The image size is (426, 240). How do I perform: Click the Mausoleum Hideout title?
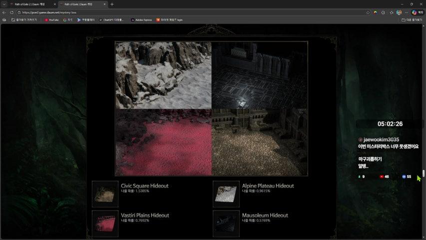pyautogui.click(x=265, y=215)
